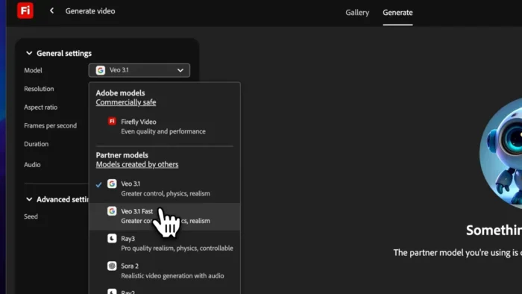
Task: Click the Partner models heading
Action: click(122, 155)
